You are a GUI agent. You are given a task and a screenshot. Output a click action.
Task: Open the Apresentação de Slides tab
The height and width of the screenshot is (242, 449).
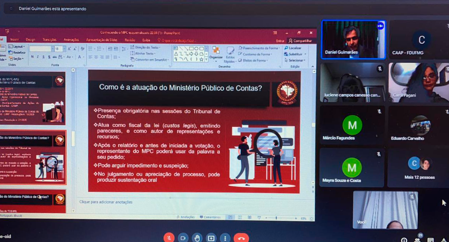pos(102,40)
